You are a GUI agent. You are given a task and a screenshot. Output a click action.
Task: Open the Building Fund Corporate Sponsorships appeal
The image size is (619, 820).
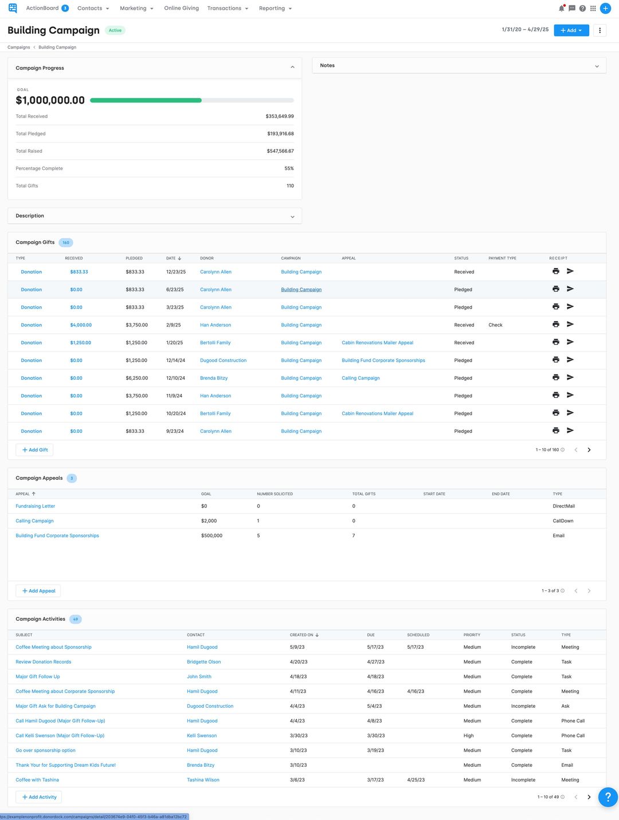pyautogui.click(x=57, y=535)
